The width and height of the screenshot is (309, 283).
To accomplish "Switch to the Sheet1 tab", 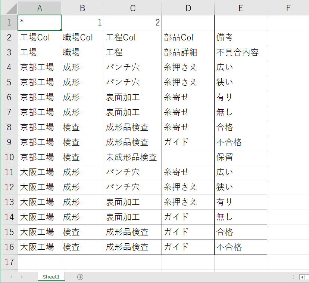I will (51, 277).
